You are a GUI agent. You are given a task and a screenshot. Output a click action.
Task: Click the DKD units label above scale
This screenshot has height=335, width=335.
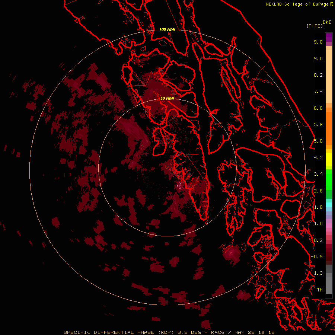click(327, 22)
